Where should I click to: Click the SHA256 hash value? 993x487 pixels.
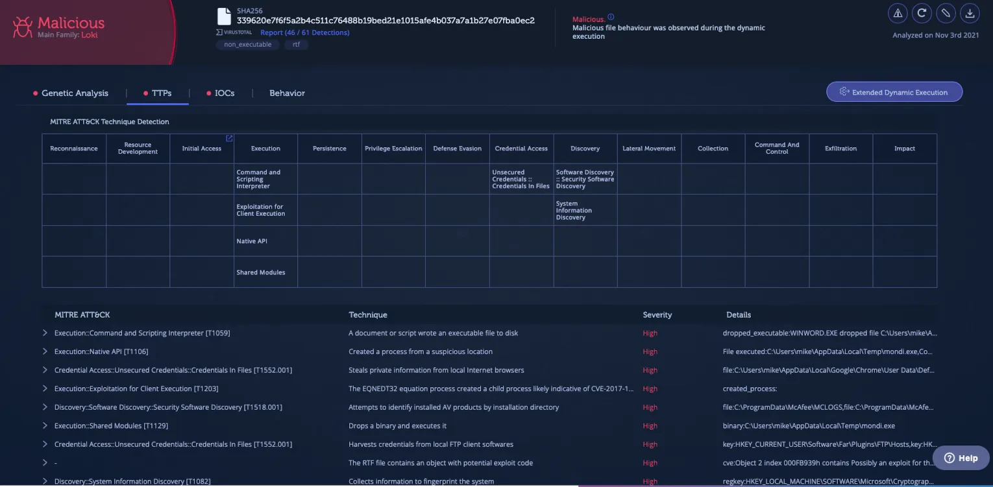pos(386,21)
